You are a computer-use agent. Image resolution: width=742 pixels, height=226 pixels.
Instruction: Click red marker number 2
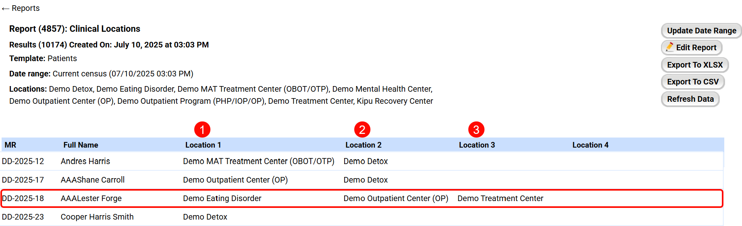coord(362,129)
